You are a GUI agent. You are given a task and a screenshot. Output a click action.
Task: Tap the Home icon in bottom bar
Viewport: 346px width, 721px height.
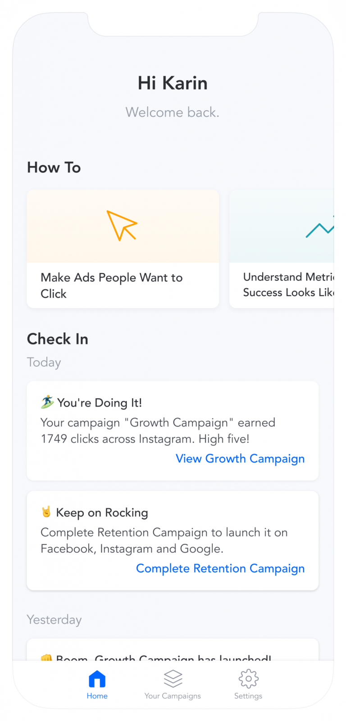(97, 679)
